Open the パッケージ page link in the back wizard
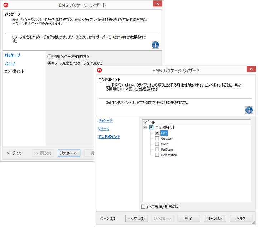Image resolution: width=258 pixels, height=227 pixels. (12, 55)
